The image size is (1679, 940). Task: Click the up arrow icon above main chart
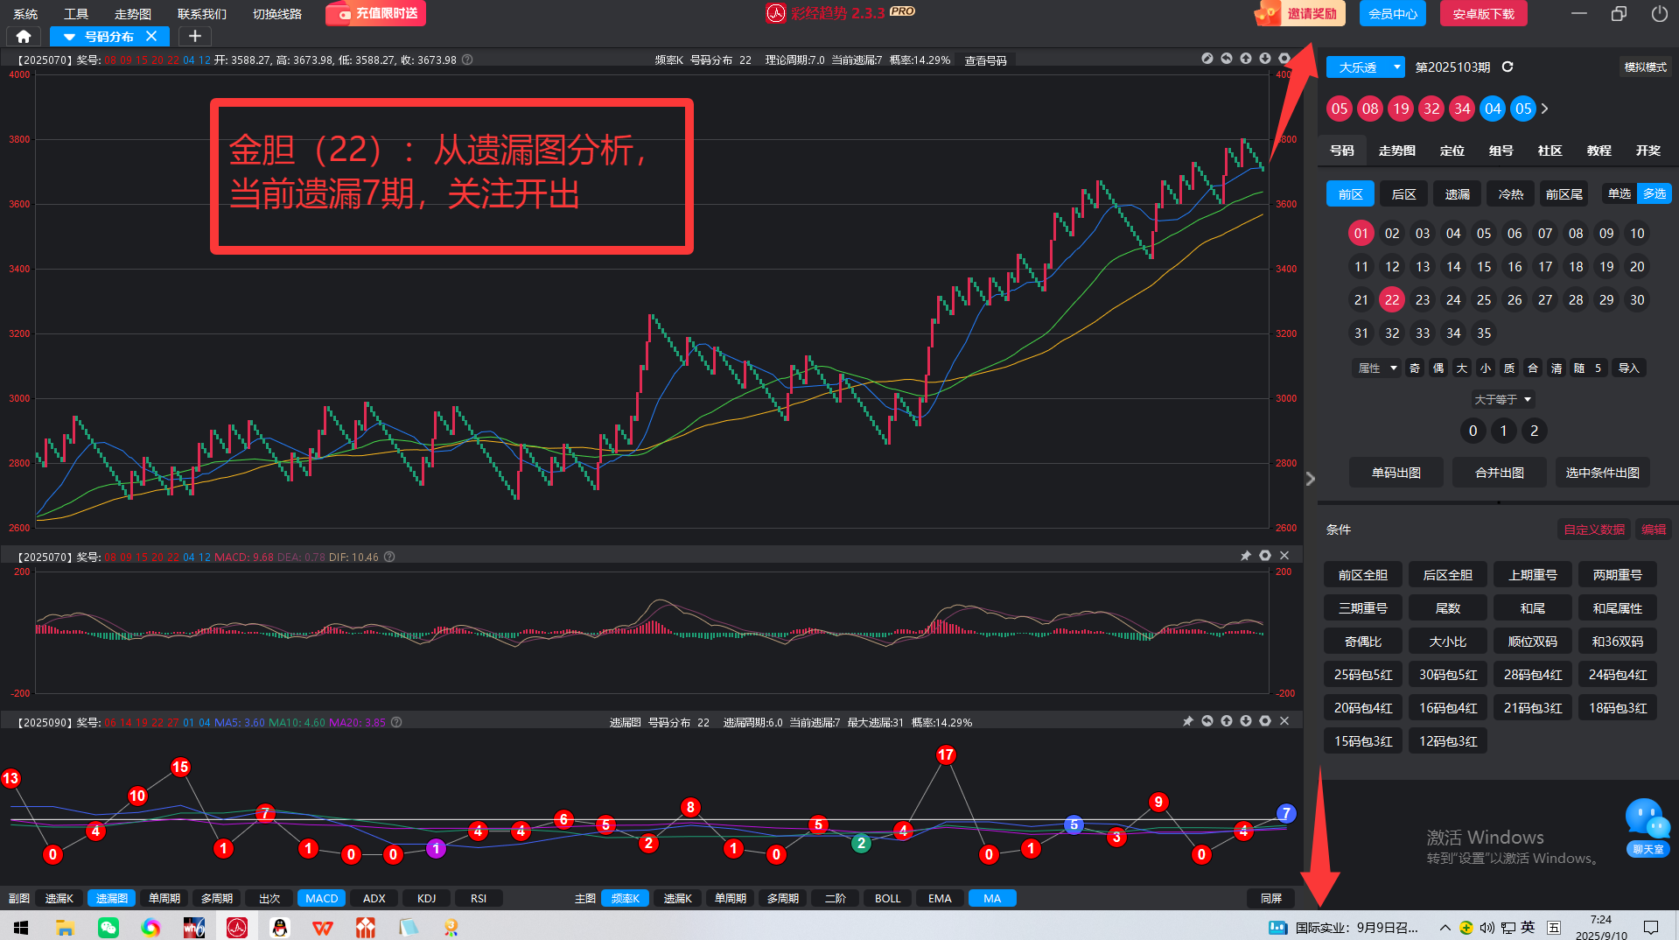click(1246, 59)
